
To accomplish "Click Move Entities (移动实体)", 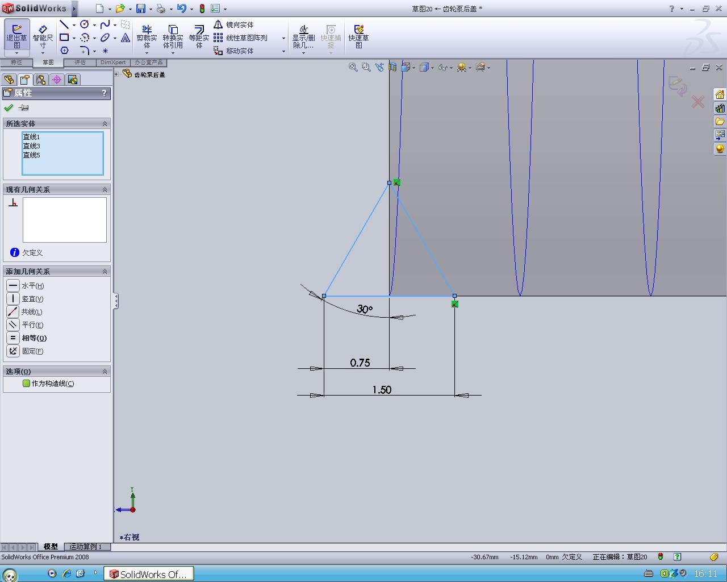I will pyautogui.click(x=234, y=51).
